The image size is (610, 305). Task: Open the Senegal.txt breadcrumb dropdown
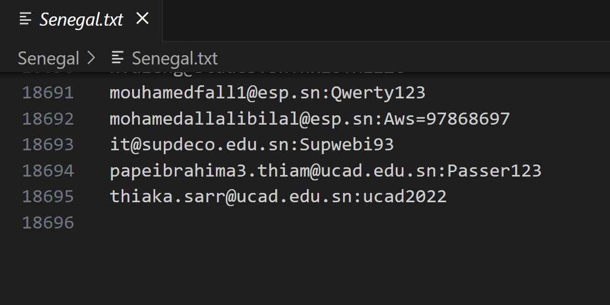174,58
